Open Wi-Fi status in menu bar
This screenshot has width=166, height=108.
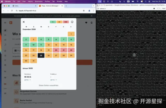(137, 1)
